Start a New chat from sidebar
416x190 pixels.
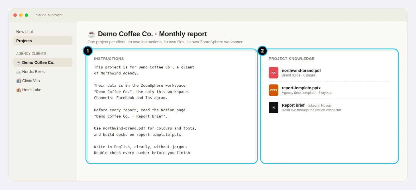43,32
